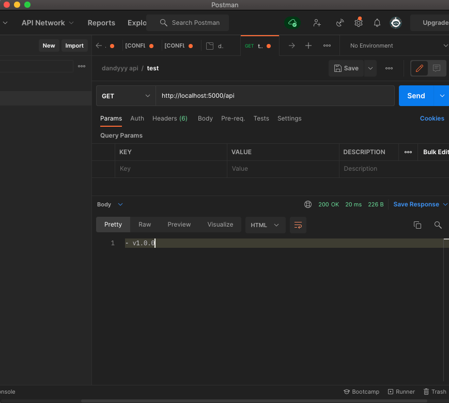This screenshot has height=403, width=449.
Task: Switch to the request Body tab
Action: pos(205,118)
